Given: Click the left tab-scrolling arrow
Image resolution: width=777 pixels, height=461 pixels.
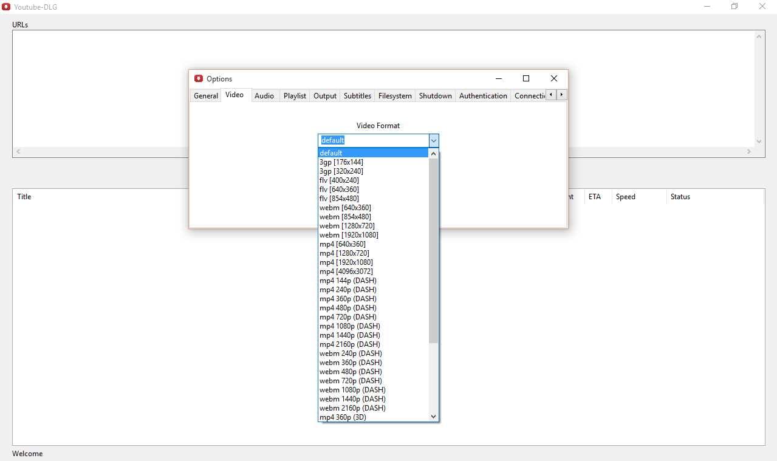Looking at the screenshot, I should pos(550,95).
